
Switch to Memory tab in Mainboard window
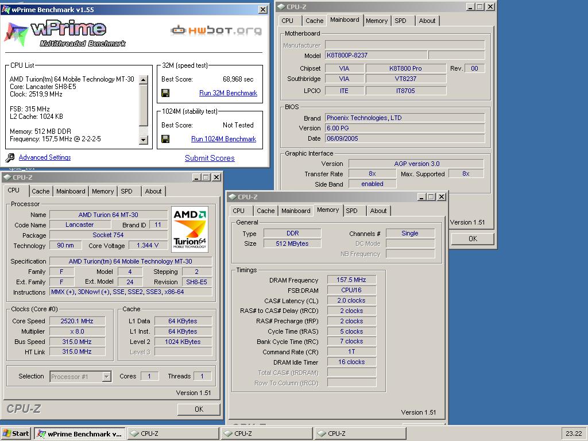coord(377,21)
